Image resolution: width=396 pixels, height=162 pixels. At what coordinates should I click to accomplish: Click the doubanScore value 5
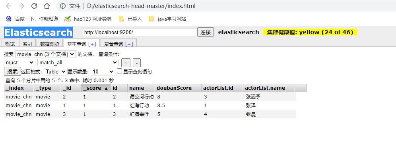pos(158,114)
